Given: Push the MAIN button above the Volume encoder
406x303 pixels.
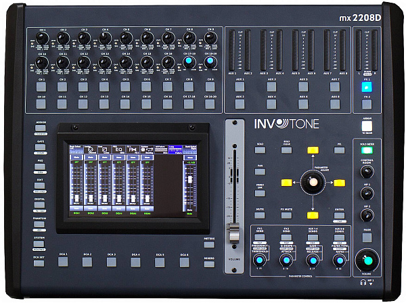Looking at the screenshot, I should coord(367,237).
